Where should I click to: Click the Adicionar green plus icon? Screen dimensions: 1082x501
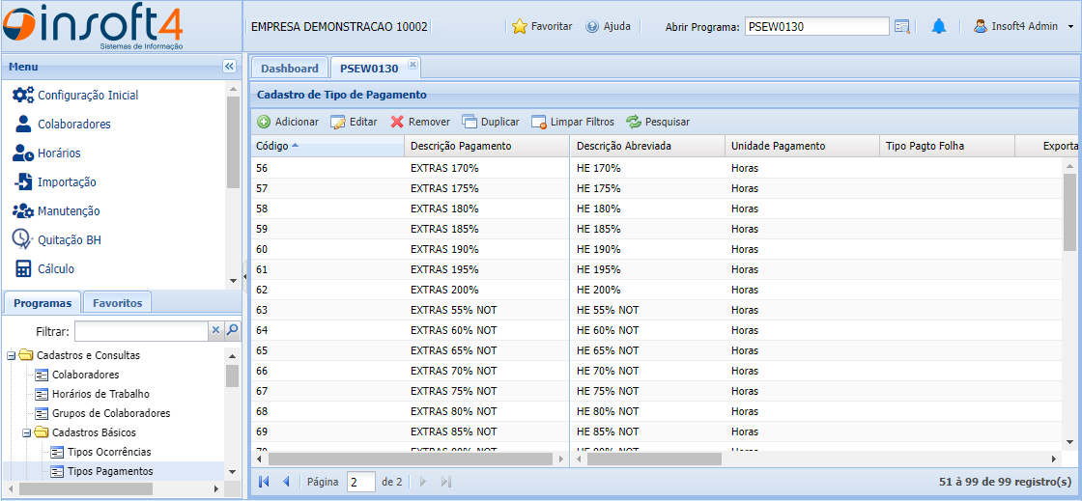point(264,122)
